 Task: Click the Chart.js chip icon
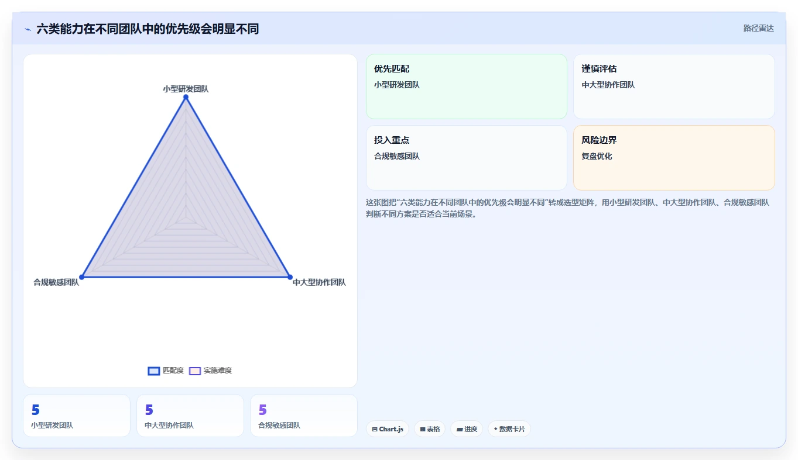pos(375,429)
